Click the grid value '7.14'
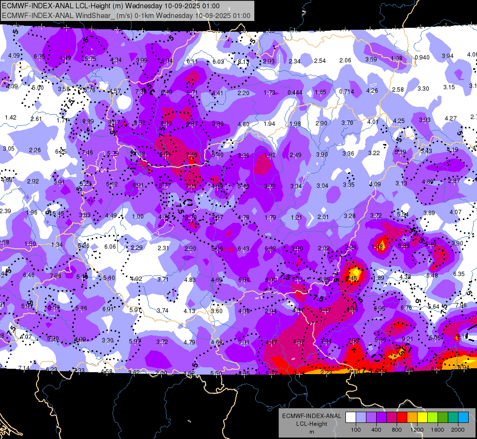Screen dimensions: 477x439 pyautogui.click(x=24, y=368)
